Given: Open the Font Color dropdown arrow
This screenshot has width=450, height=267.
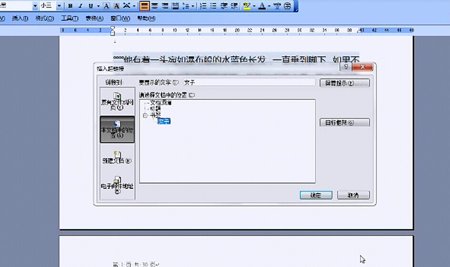Looking at the screenshot, I should click(269, 6).
